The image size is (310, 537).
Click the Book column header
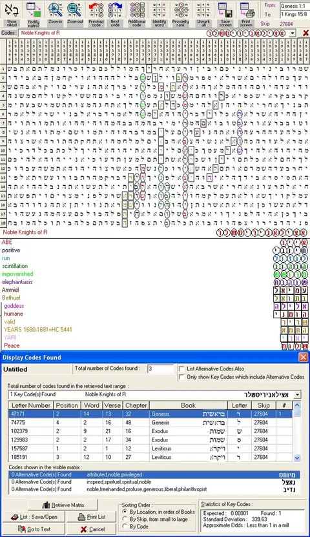tap(189, 405)
